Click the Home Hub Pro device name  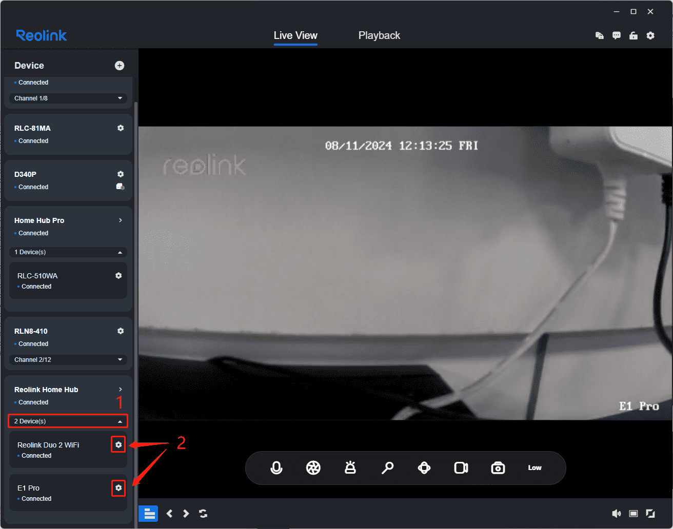pos(39,220)
